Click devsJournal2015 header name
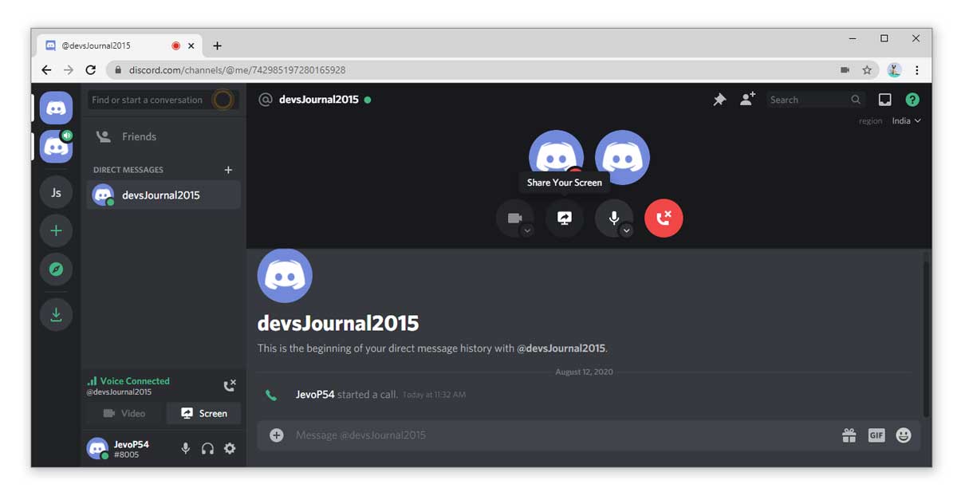The image size is (957, 488). pyautogui.click(x=318, y=100)
